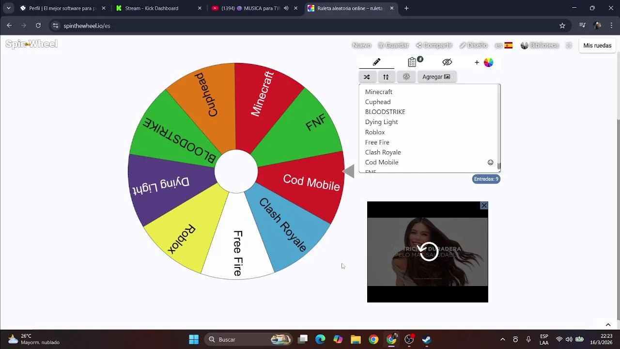Close the Kick Dashboard tab
620x349 pixels.
(x=200, y=8)
